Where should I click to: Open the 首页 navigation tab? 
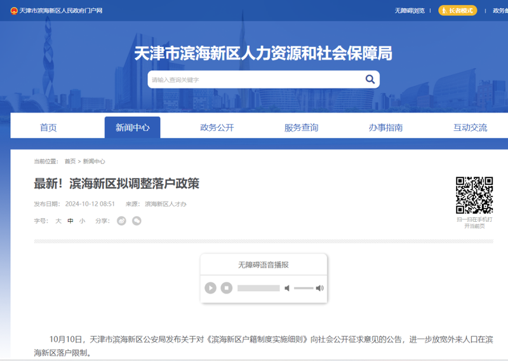point(48,127)
